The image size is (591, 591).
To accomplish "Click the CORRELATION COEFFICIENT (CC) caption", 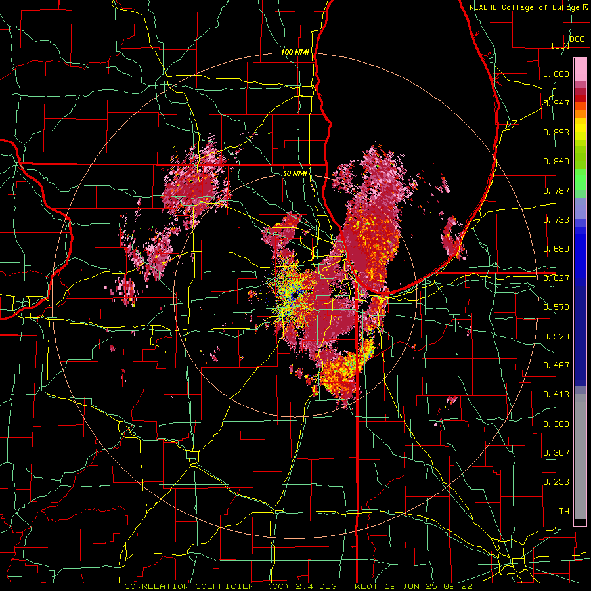I will pyautogui.click(x=207, y=586).
